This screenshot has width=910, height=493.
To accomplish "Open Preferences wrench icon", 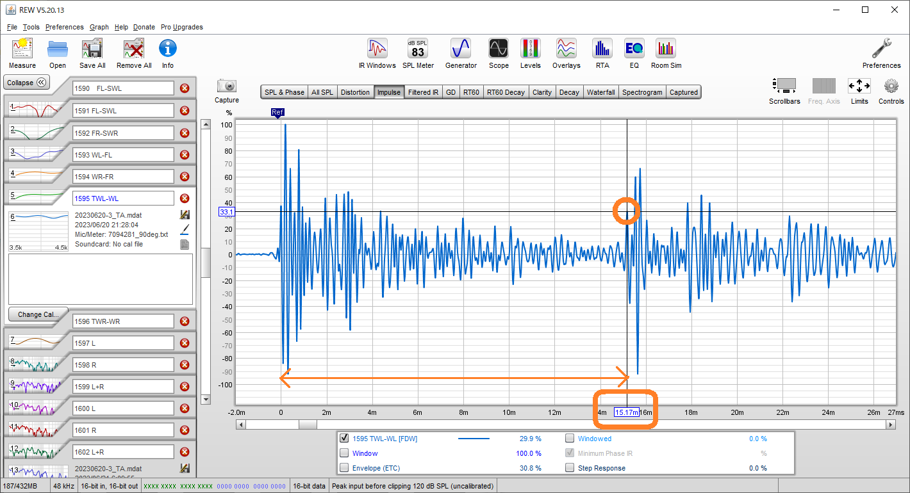I will 882,49.
